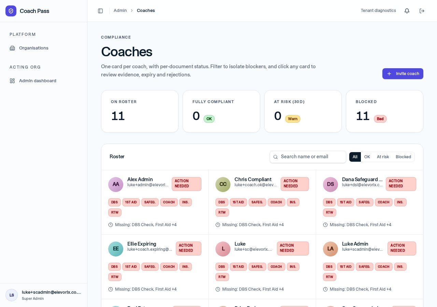Click Alex Admin's Action Needed badge
Image resolution: width=437 pixels, height=307 pixels.
pyautogui.click(x=186, y=184)
